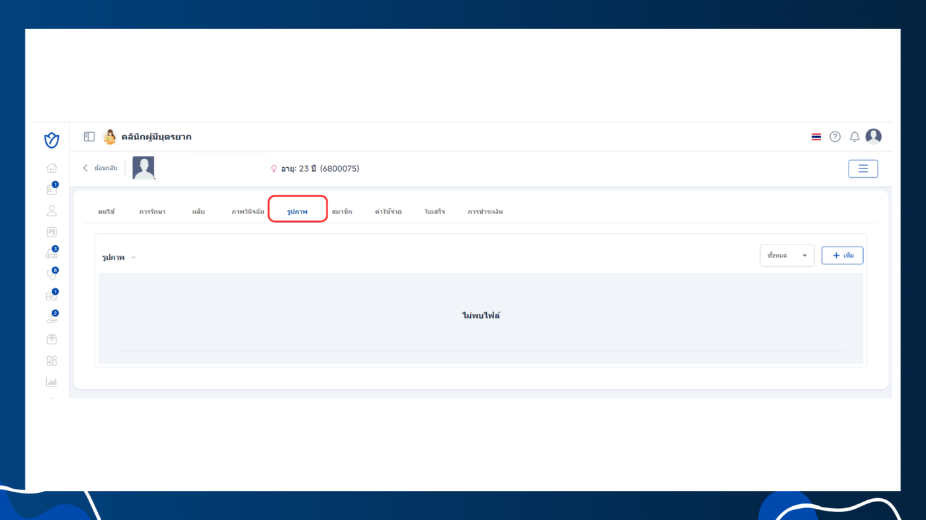Image resolution: width=926 pixels, height=520 pixels.
Task: Switch to the การรักษา tab
Action: click(153, 212)
